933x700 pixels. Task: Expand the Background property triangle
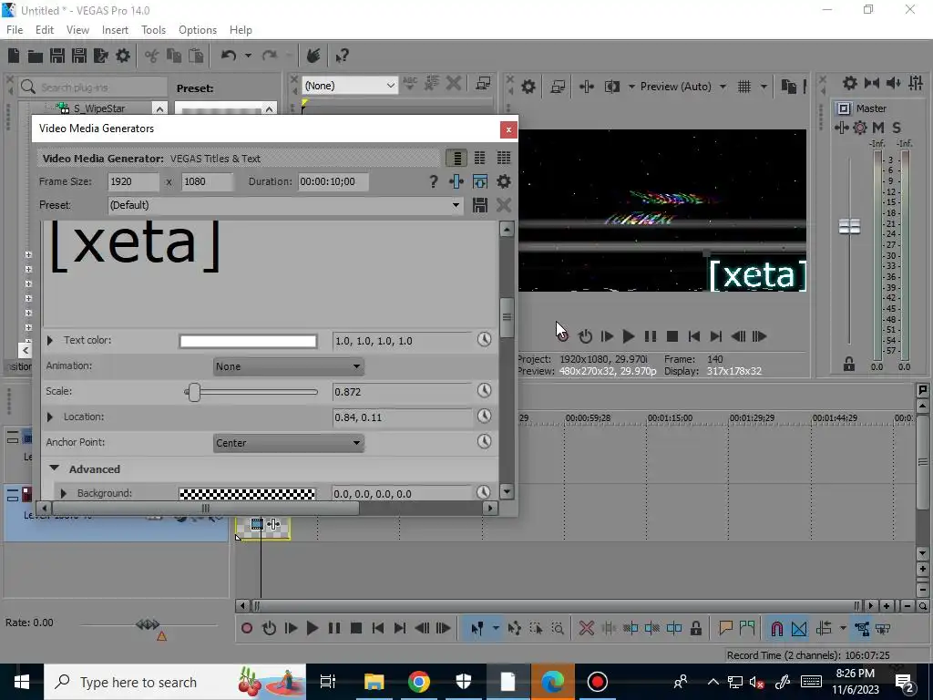[x=63, y=493]
